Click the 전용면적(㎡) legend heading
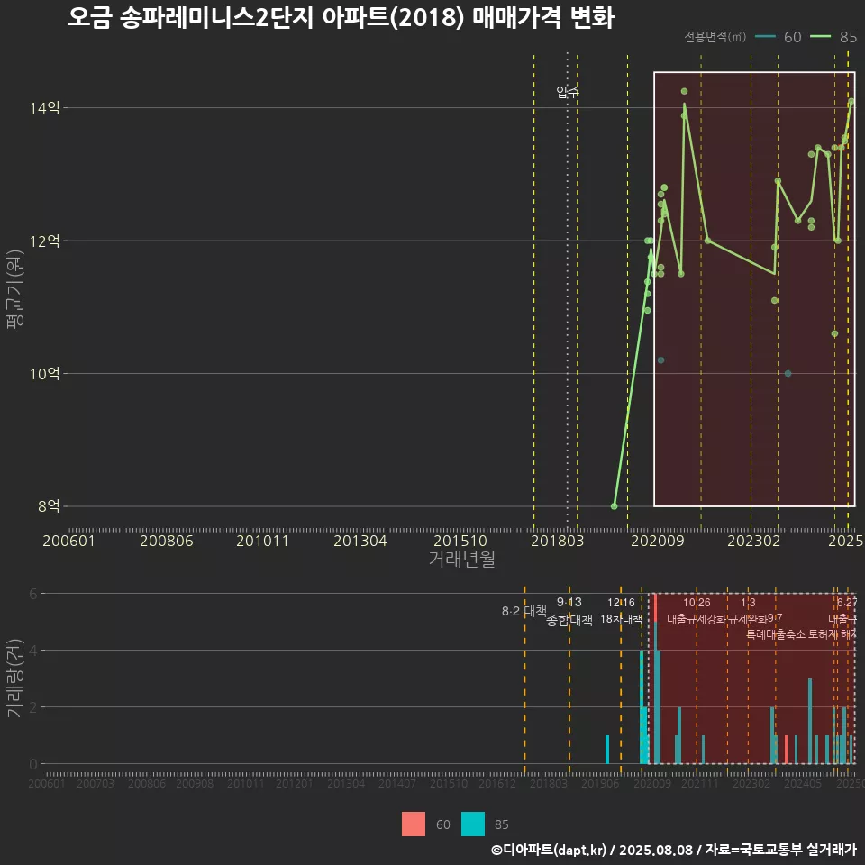Screen dimensions: 865x865 click(715, 36)
